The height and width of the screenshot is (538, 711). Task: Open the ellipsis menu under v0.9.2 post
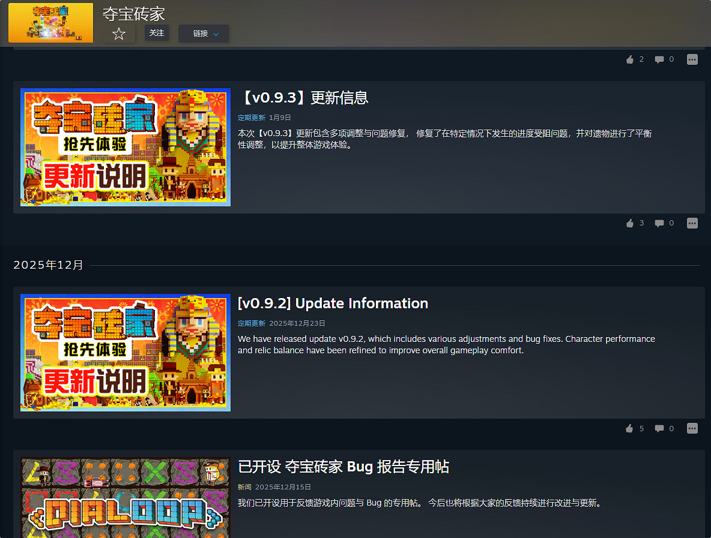(692, 428)
